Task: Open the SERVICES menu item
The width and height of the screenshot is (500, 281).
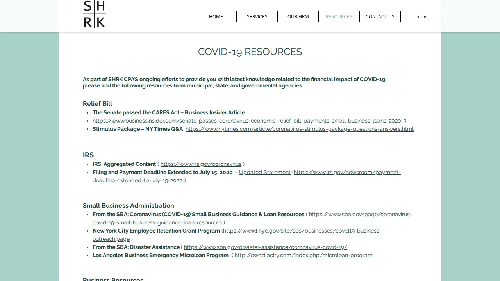Action: 257,16
